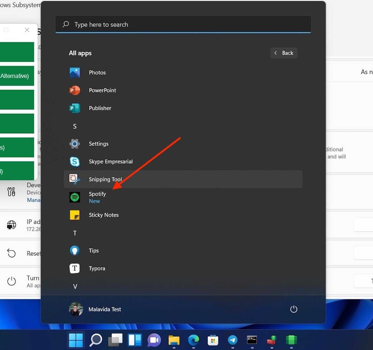Select the T letter section header
Viewport: 373px width, 350px height.
point(75,233)
